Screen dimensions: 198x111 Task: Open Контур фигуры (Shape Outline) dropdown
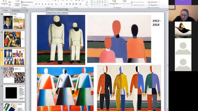click(138, 2)
